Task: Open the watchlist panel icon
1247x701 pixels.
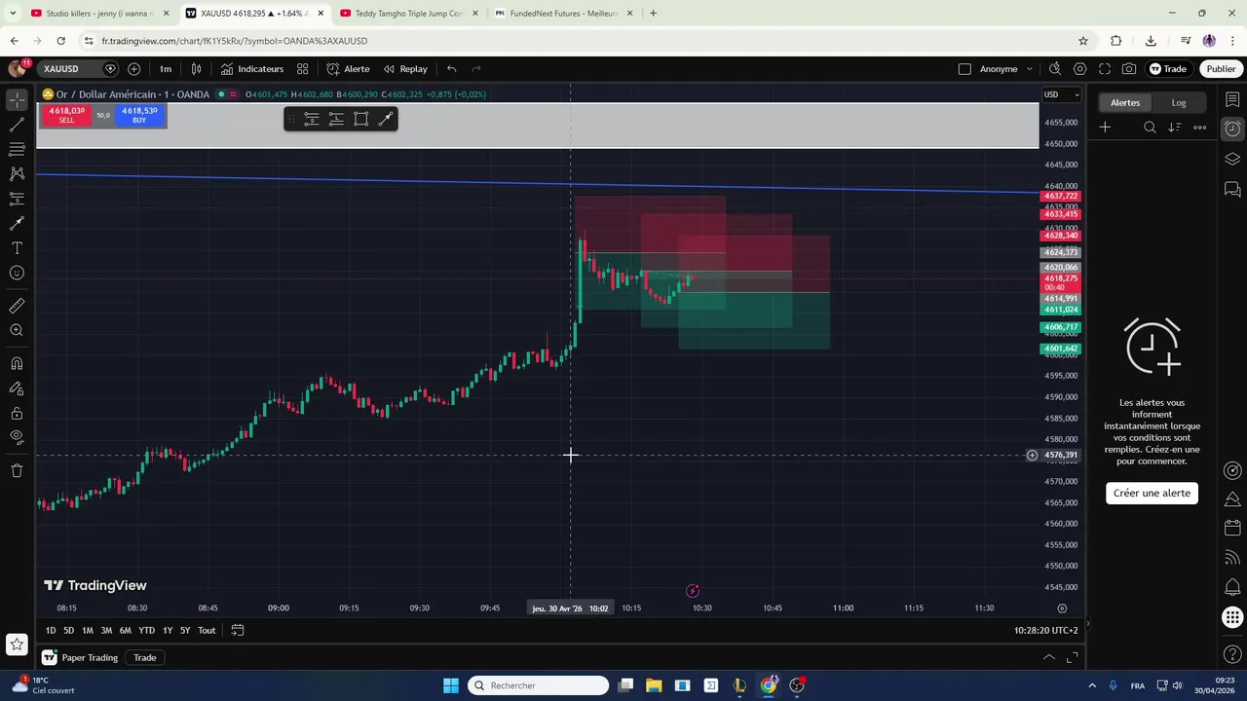Action: tap(1232, 99)
